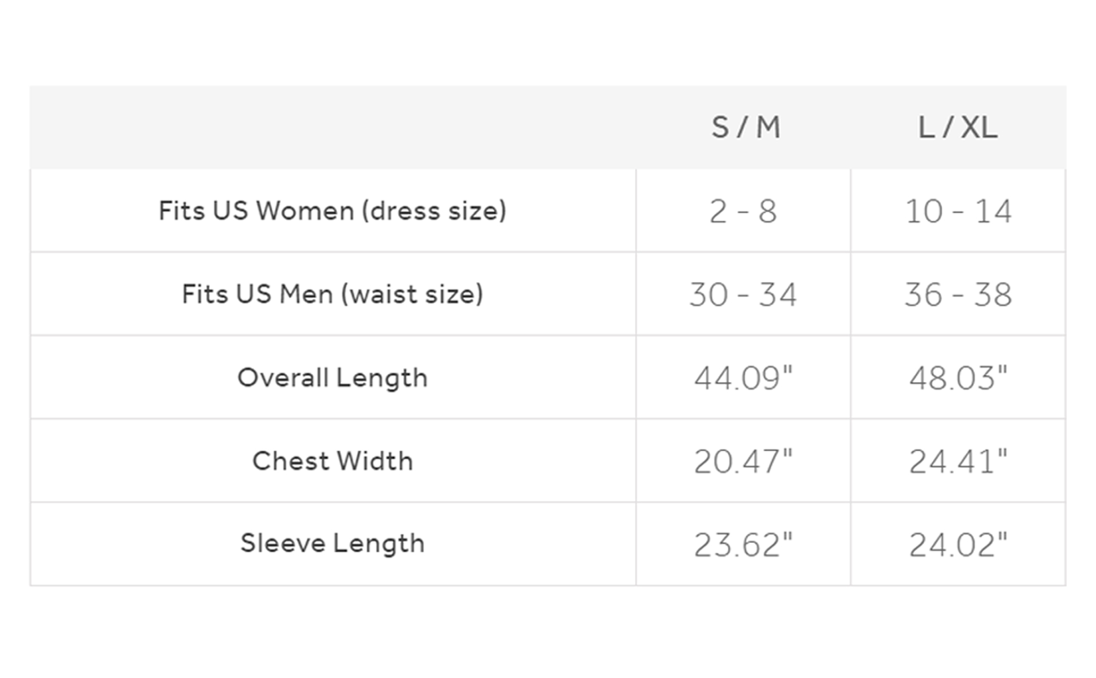Screen dimensions: 1096x678
Task: Click the 24.02" sleeve length cell
Action: tap(958, 545)
